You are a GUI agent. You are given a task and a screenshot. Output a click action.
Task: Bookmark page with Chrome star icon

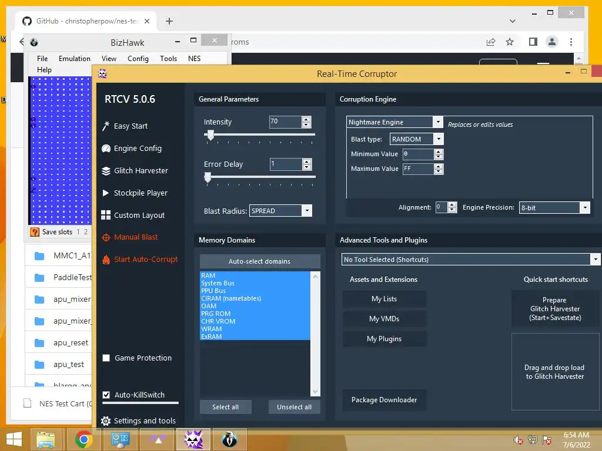[510, 42]
